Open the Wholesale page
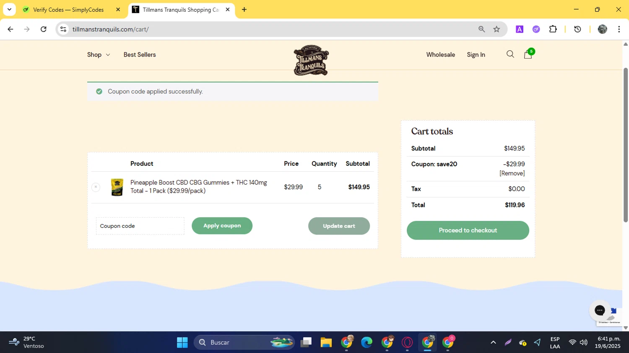The height and width of the screenshot is (353, 629). 441,55
